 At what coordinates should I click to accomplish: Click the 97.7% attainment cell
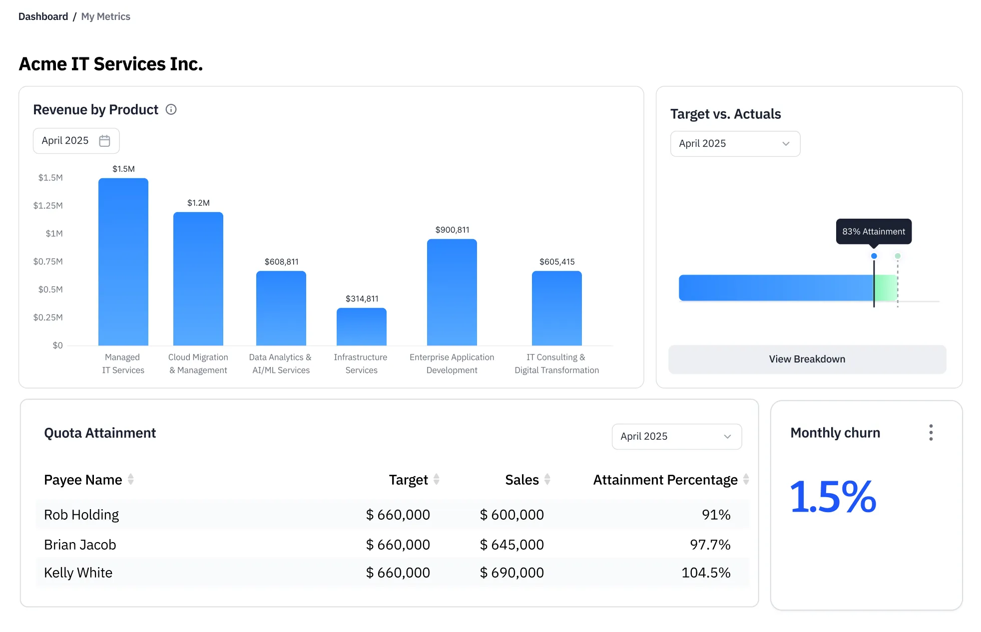coord(710,545)
